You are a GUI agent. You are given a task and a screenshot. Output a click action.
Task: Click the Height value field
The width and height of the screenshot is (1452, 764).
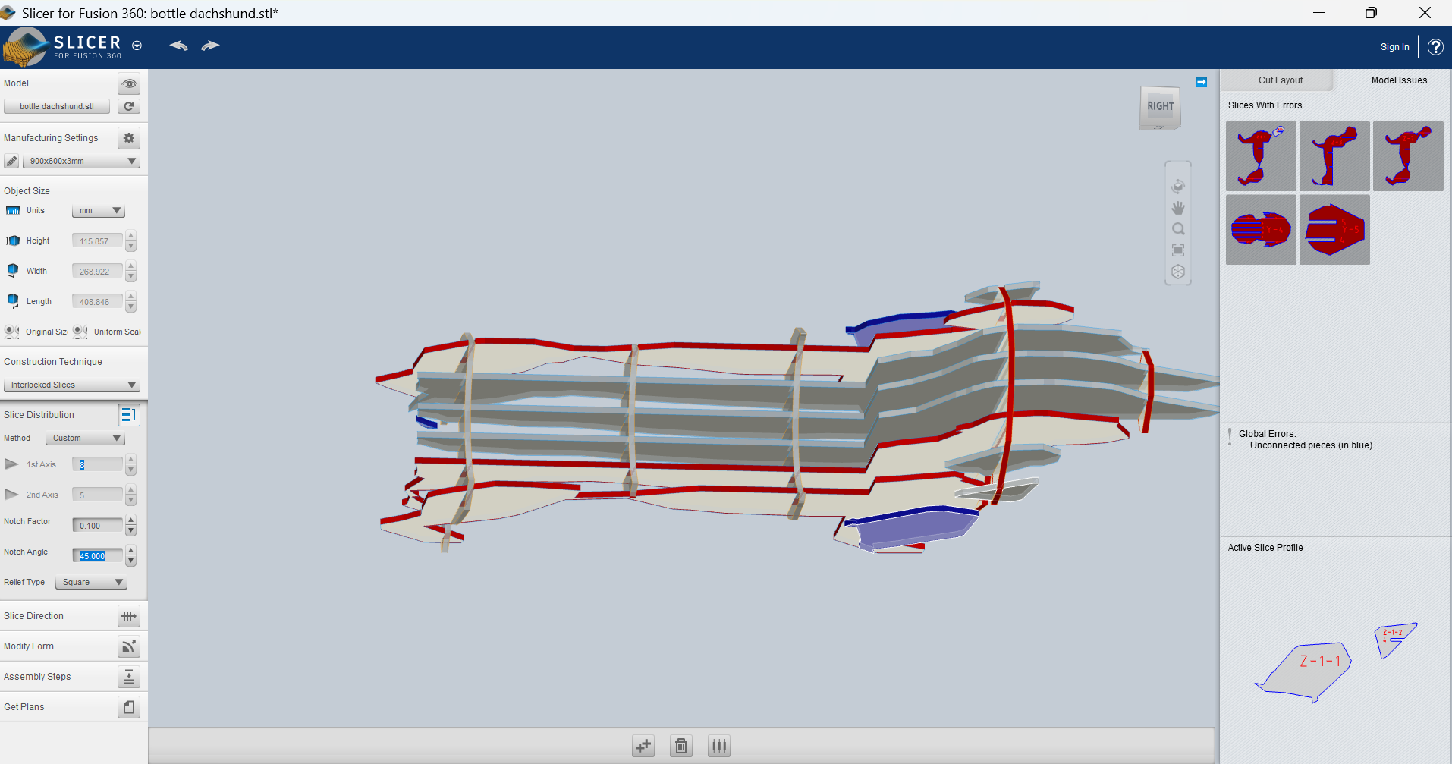tap(97, 241)
